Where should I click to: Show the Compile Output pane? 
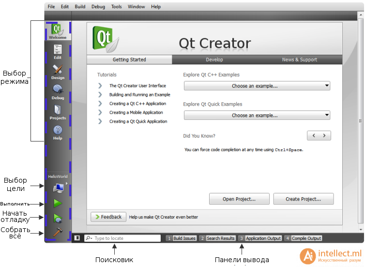pos(304,238)
